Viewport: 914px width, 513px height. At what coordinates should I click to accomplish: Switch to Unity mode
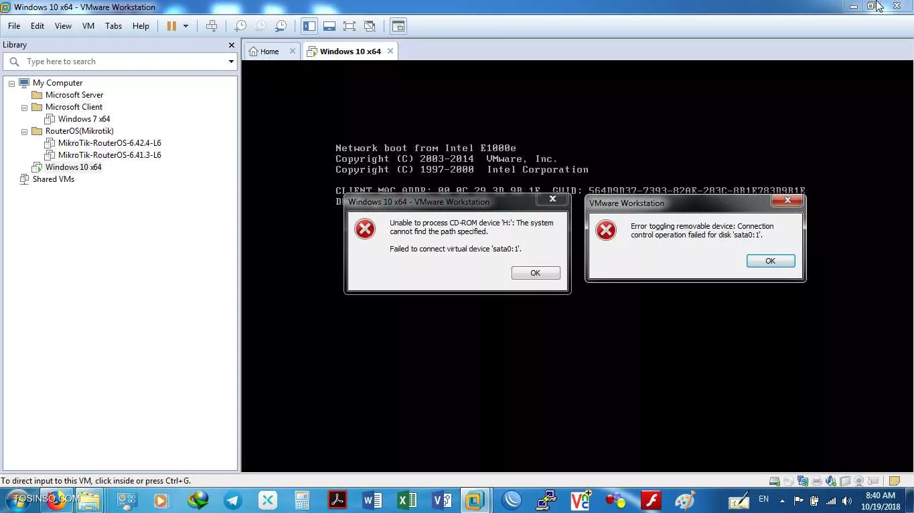coord(370,26)
